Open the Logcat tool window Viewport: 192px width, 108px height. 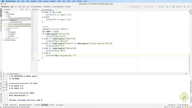pos(60,105)
